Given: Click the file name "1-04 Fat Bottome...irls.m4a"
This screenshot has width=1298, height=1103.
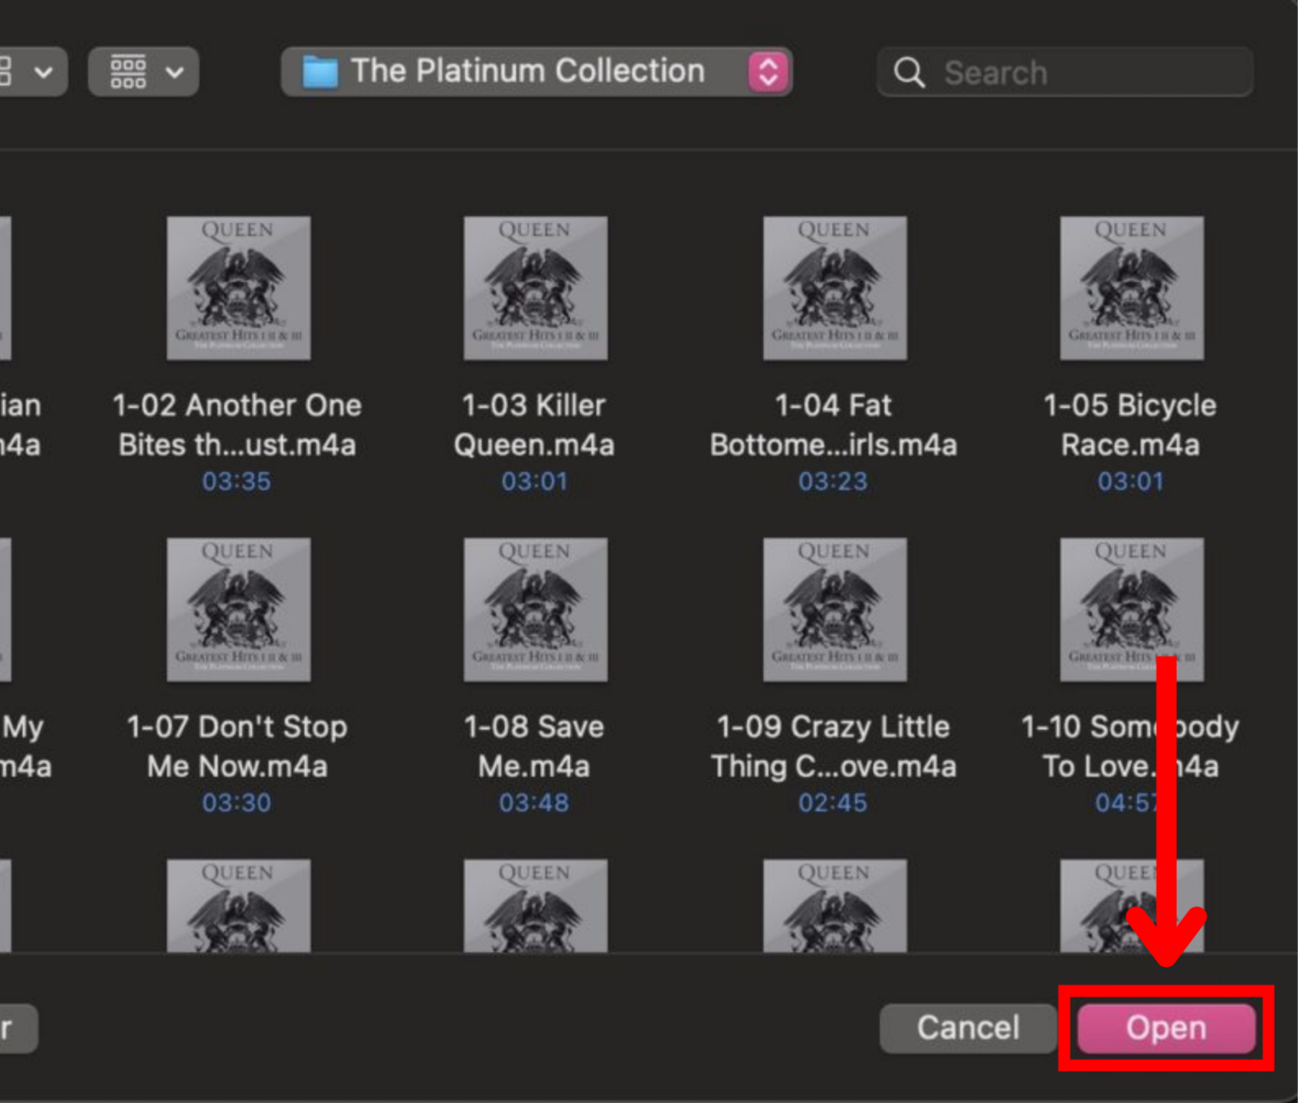Looking at the screenshot, I should [834, 425].
